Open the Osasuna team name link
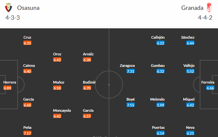This screenshot has width=218, height=137. [x=29, y=8]
